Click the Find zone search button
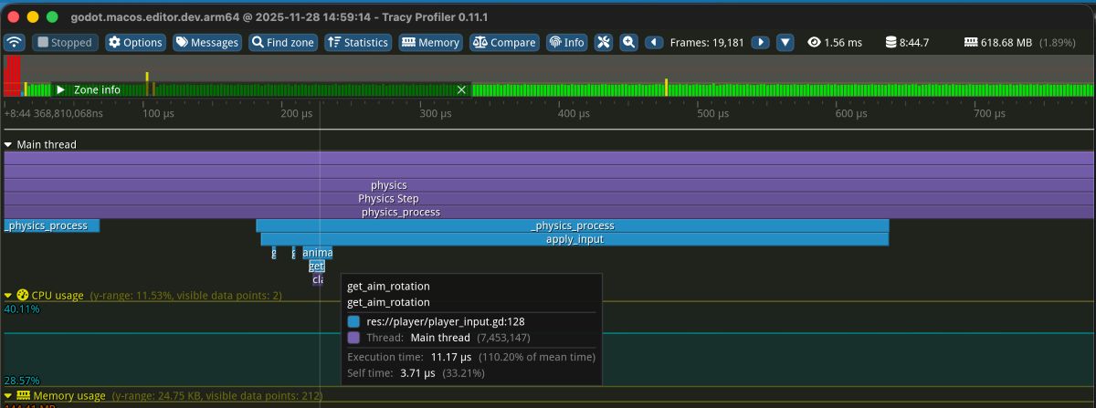 tap(283, 42)
